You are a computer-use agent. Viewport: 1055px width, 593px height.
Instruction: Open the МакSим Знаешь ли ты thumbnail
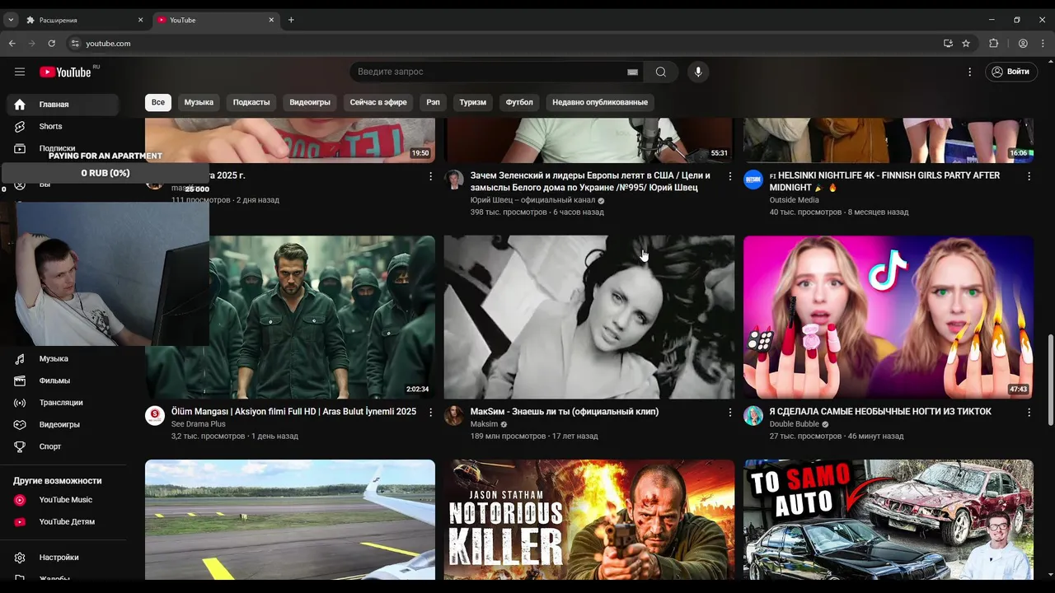click(x=589, y=317)
